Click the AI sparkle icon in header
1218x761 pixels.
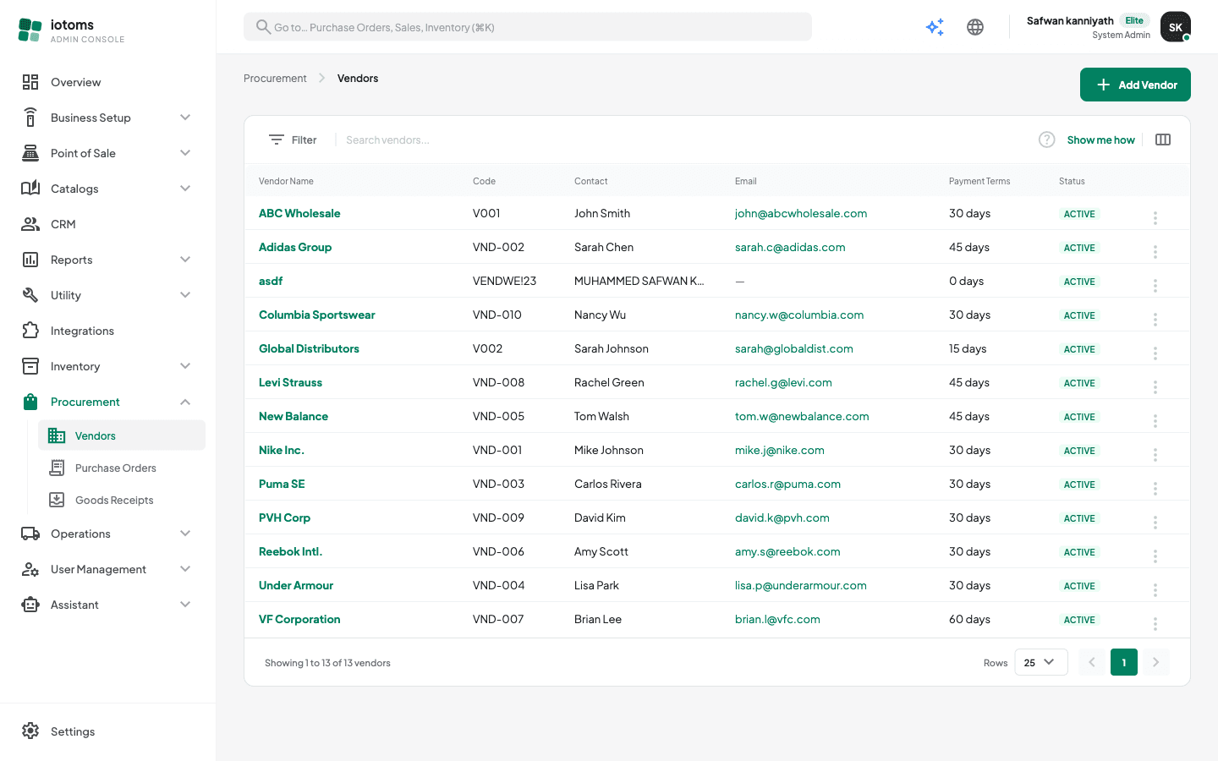935,27
